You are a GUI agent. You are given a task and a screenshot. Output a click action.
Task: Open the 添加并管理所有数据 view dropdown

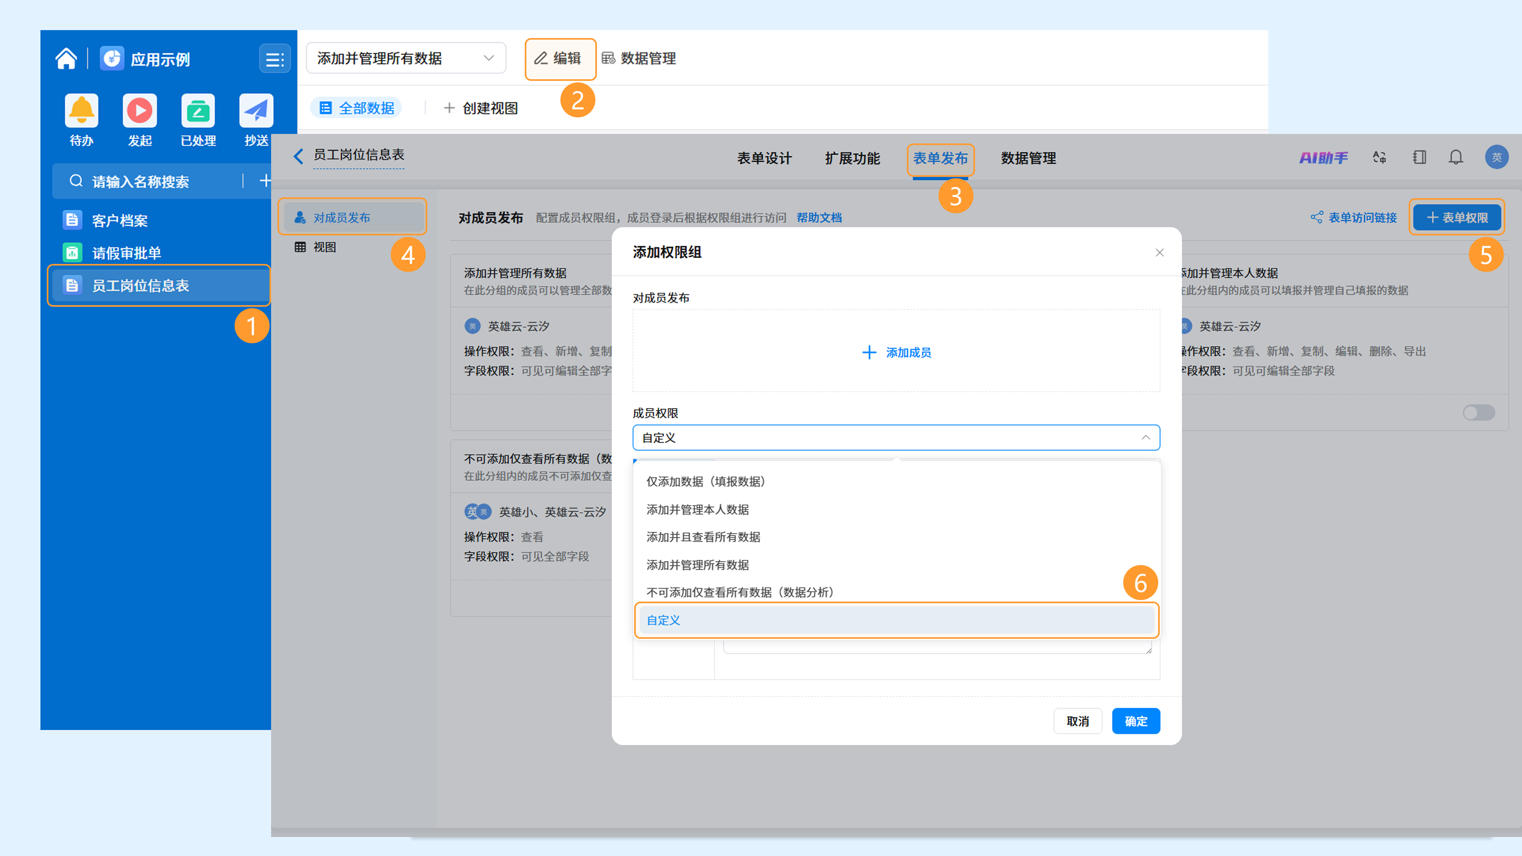[x=406, y=58]
